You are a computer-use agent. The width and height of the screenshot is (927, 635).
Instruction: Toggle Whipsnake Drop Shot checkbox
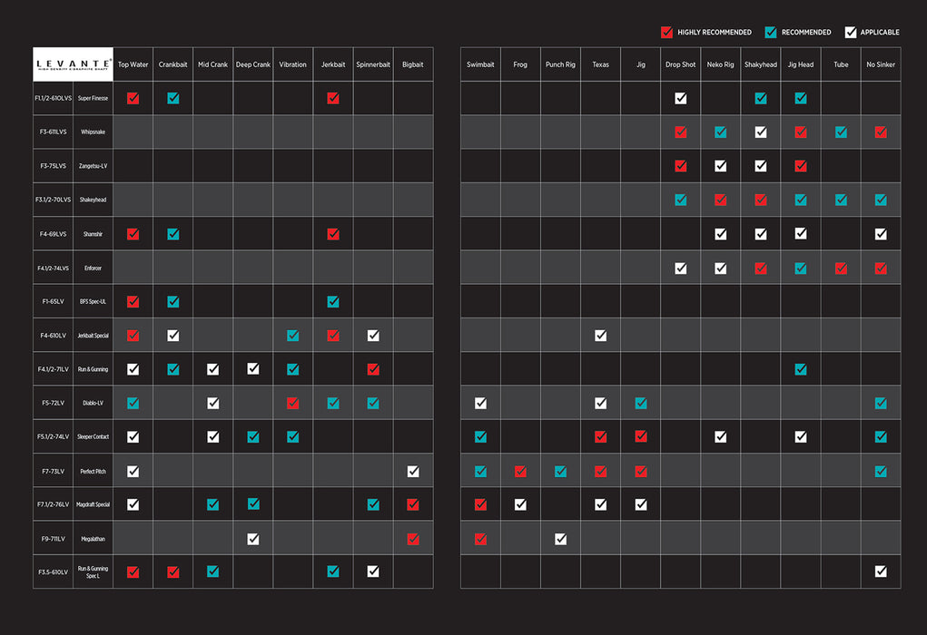(x=680, y=132)
